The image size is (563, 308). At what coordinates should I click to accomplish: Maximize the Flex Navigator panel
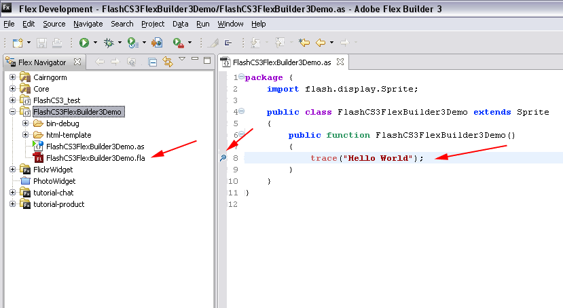(207, 60)
